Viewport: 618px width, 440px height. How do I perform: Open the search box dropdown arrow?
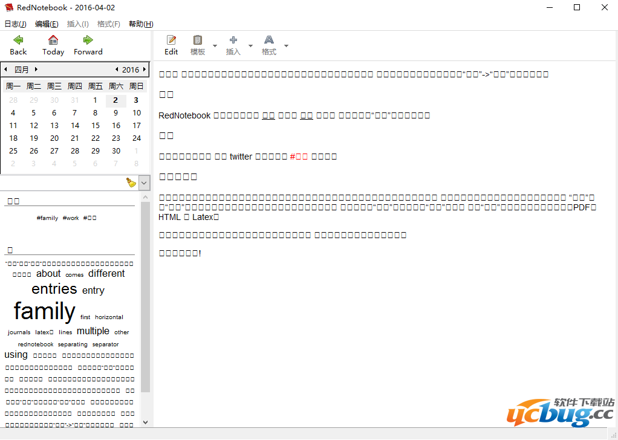[x=145, y=183]
